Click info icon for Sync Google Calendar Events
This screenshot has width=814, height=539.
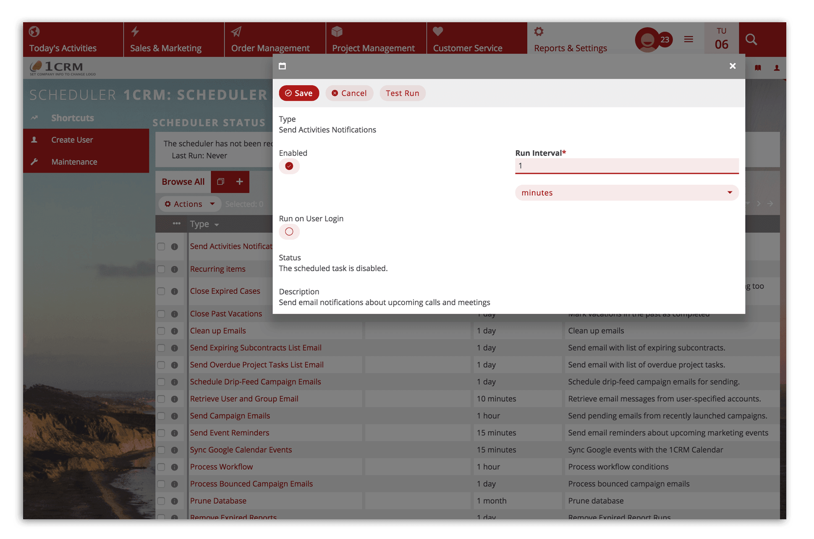click(175, 450)
